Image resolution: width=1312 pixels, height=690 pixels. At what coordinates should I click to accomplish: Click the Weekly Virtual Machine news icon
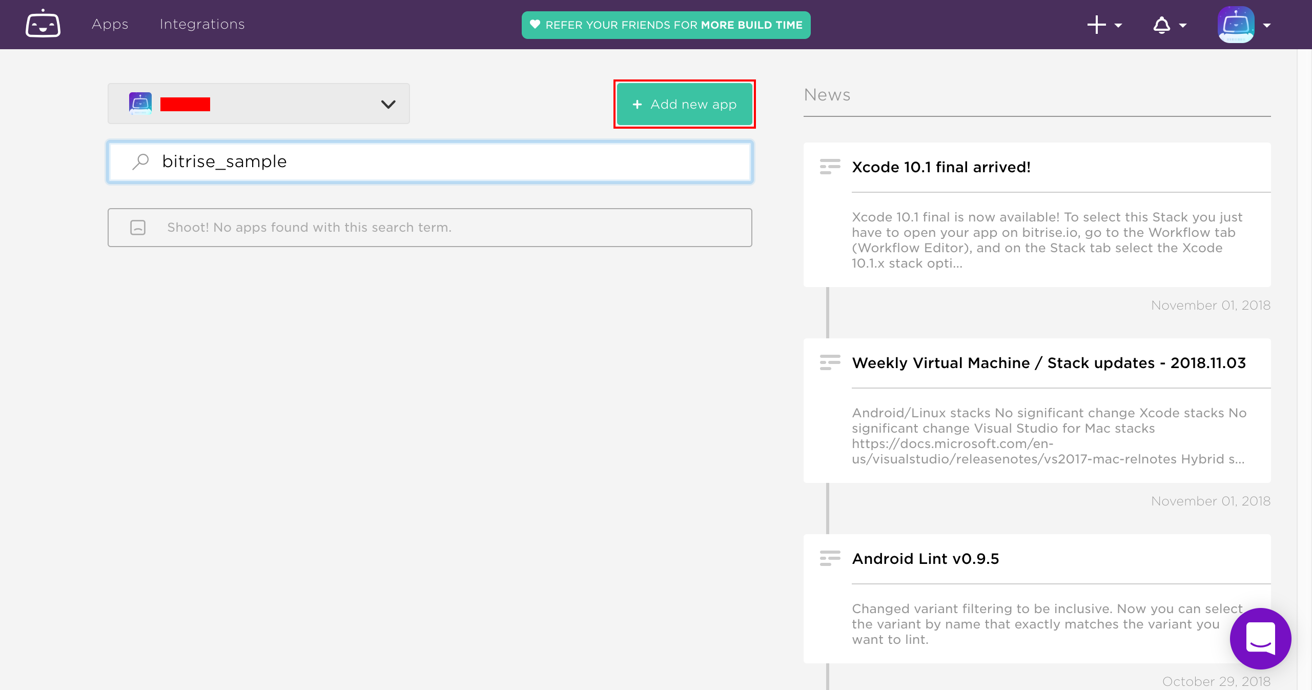pos(830,362)
